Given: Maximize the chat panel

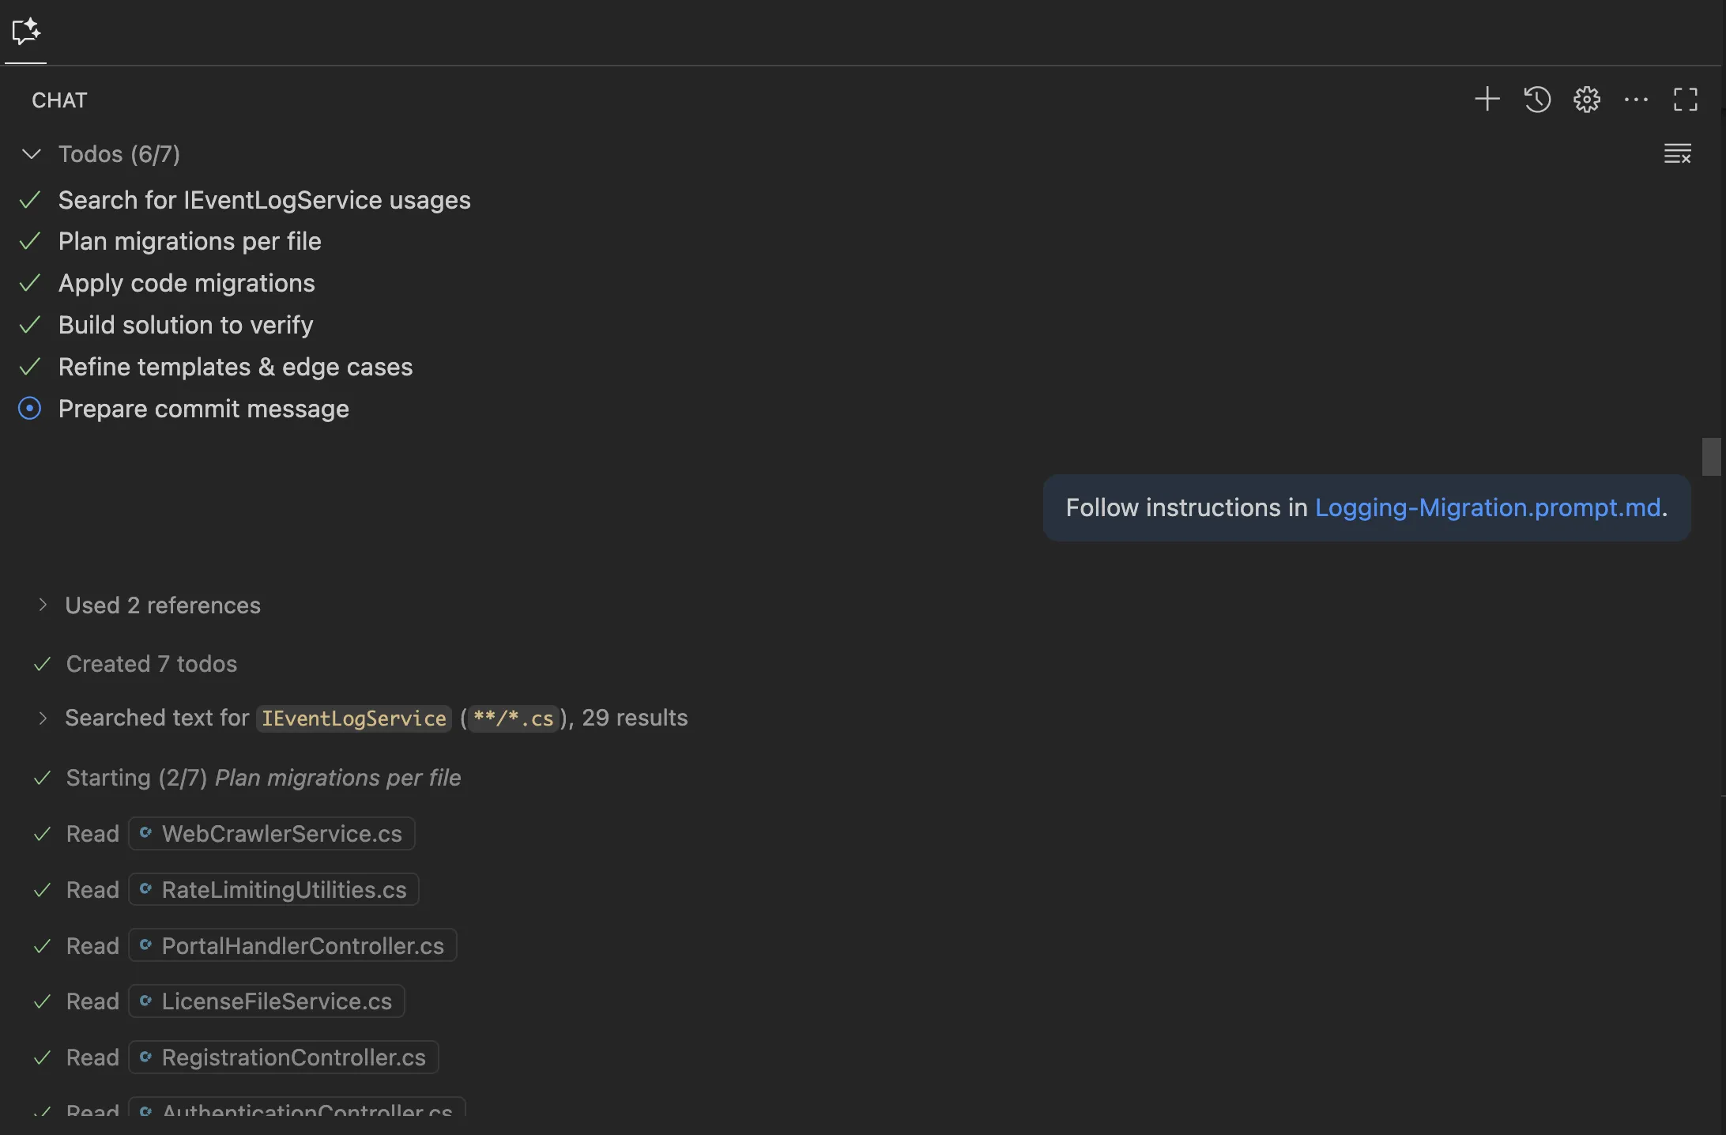Looking at the screenshot, I should pos(1685,100).
